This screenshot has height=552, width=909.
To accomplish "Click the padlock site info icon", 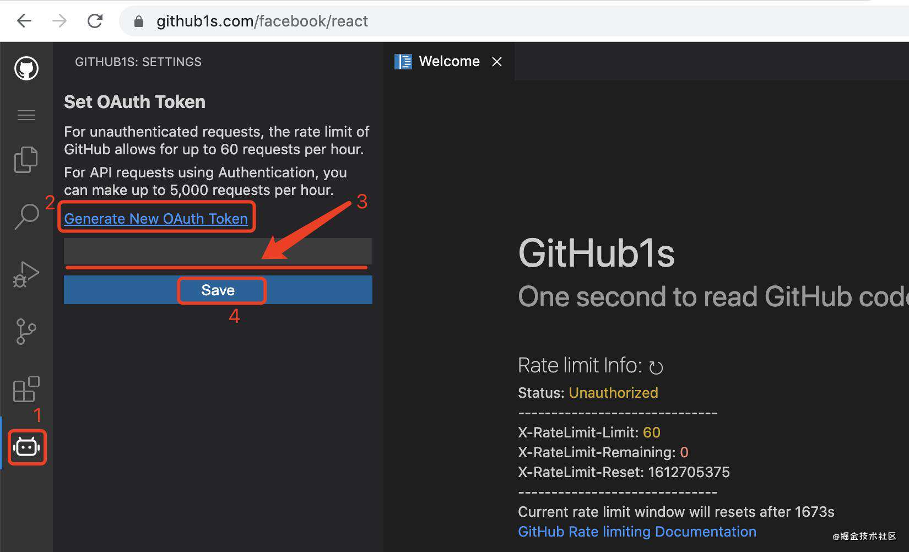I will pos(139,21).
